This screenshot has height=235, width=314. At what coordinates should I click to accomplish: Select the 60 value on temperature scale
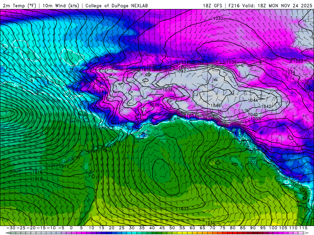click(x=192, y=228)
